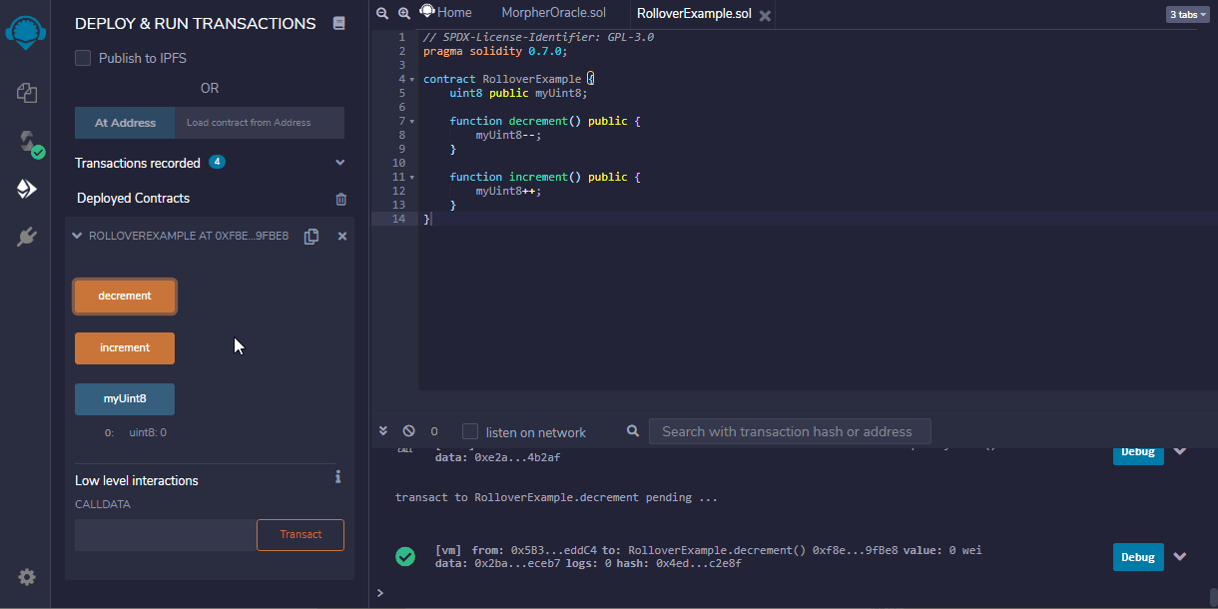Toggle terminal panel with double chevron
The image size is (1218, 609).
pyautogui.click(x=383, y=431)
